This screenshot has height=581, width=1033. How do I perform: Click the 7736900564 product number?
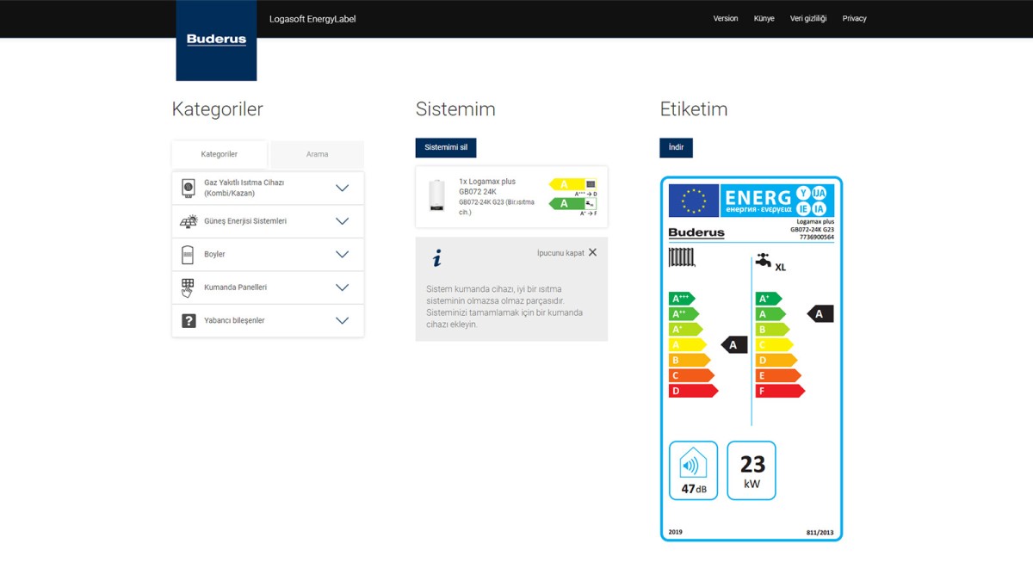(817, 237)
